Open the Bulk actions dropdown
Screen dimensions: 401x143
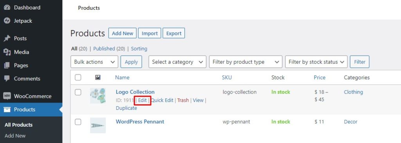pos(94,62)
